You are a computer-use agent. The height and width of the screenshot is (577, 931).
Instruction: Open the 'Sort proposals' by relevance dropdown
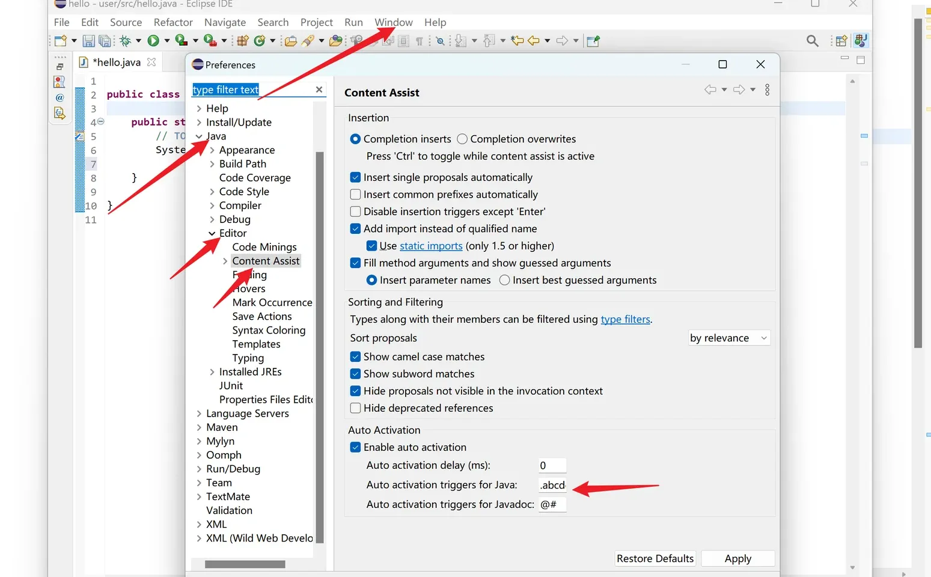click(729, 338)
